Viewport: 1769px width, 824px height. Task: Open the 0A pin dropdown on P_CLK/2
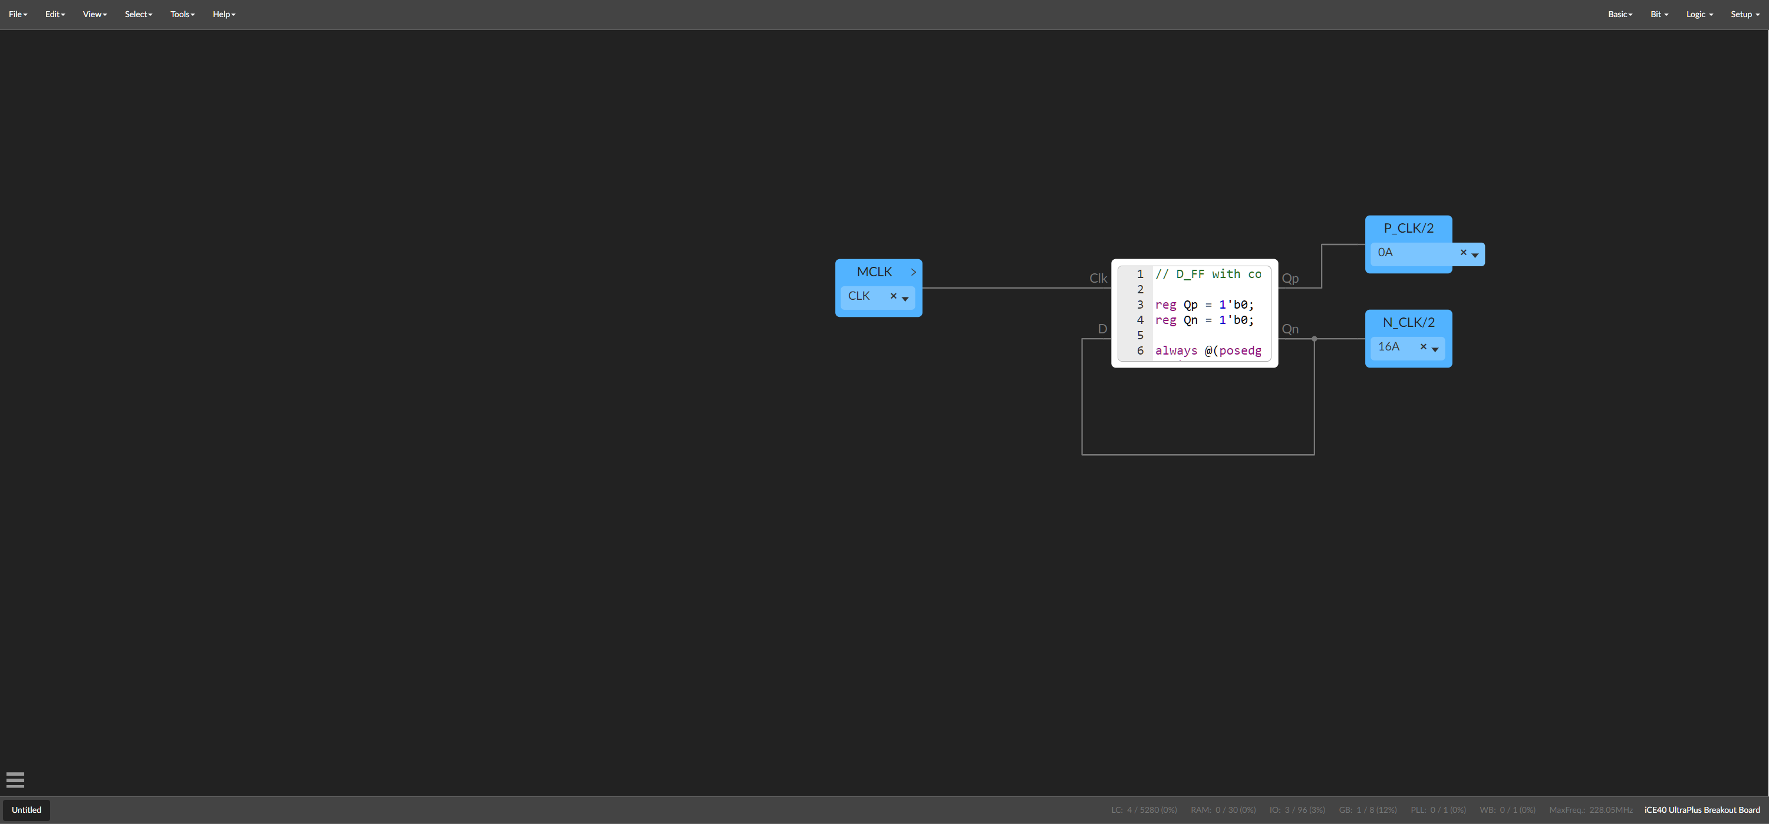pos(1475,254)
